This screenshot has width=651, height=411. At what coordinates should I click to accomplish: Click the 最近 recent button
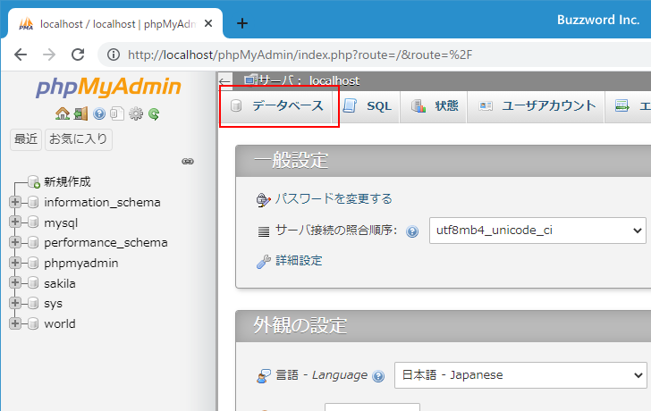point(26,138)
